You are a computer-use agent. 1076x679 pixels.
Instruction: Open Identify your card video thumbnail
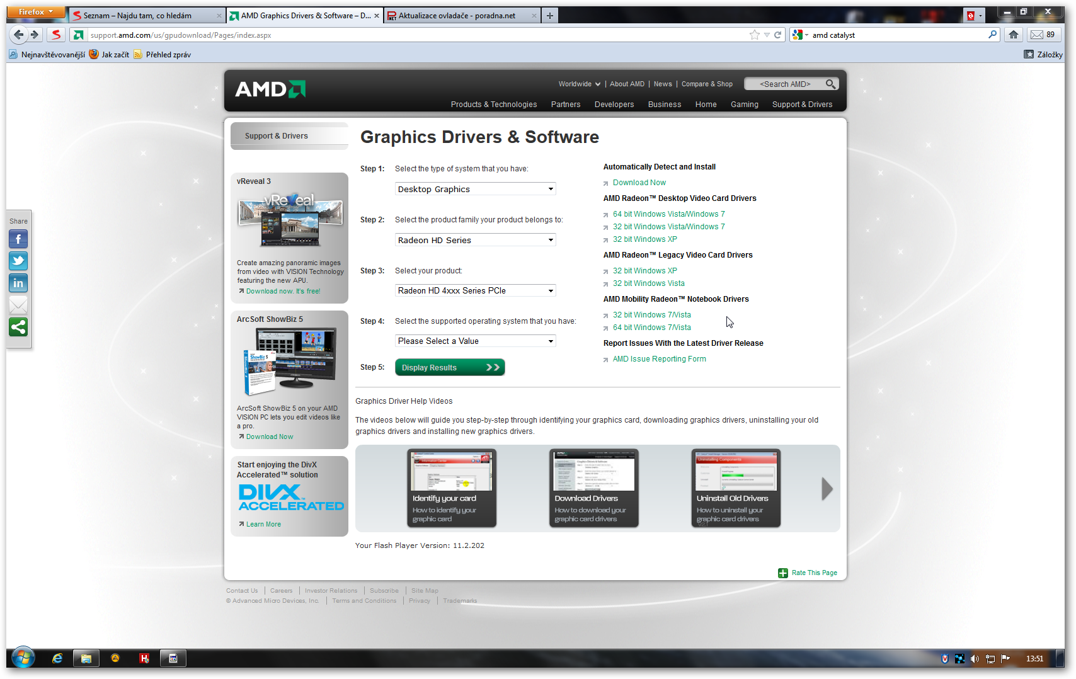[x=451, y=488]
